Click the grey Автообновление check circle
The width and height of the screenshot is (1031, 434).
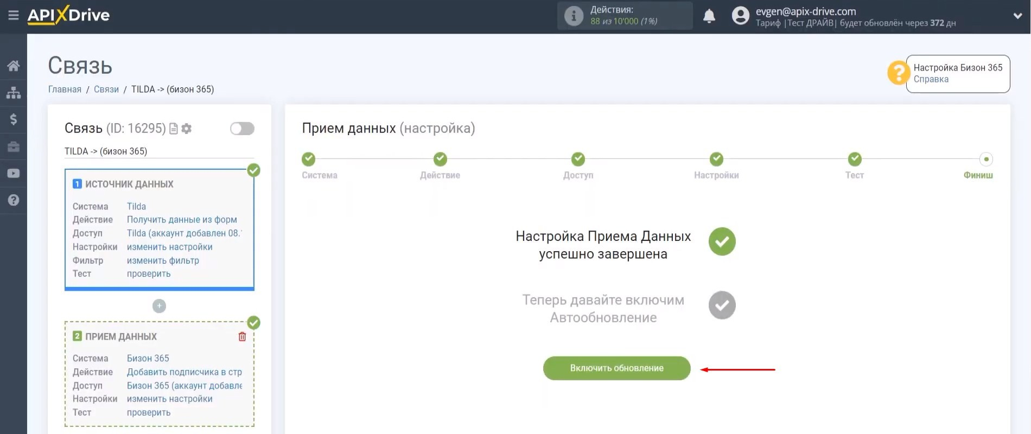tap(722, 305)
